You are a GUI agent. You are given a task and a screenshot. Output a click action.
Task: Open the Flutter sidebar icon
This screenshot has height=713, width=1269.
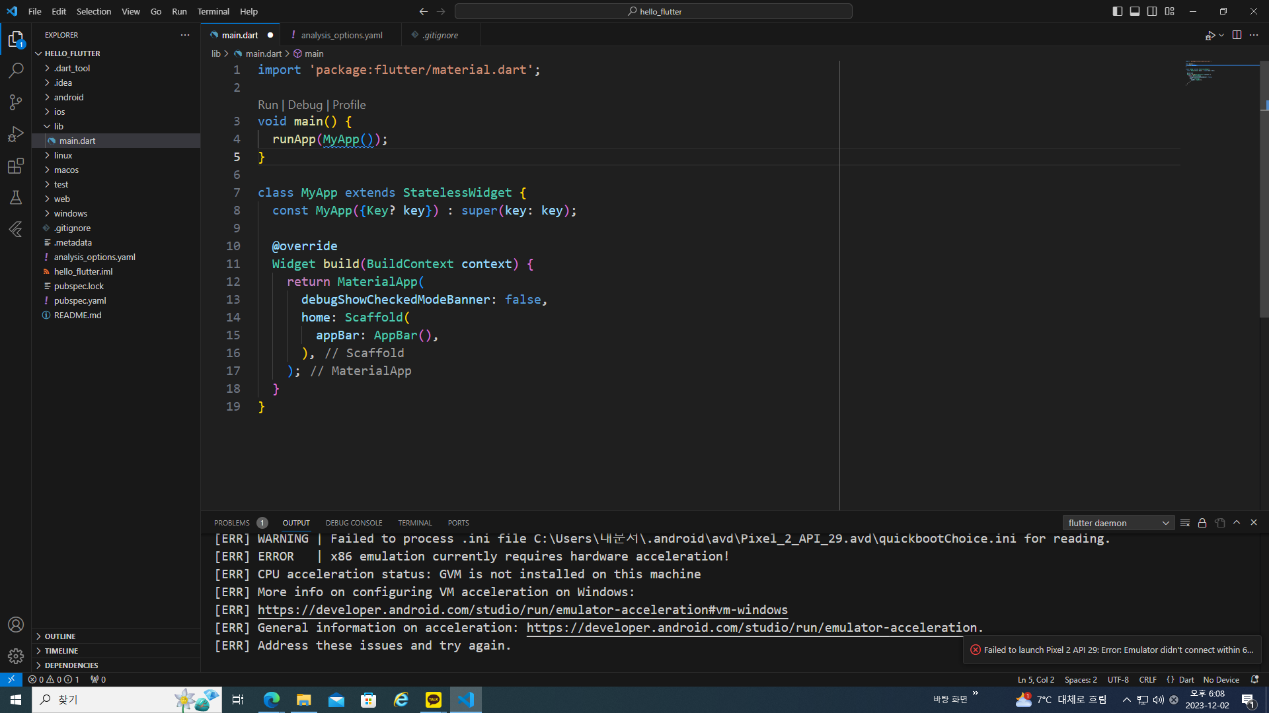pyautogui.click(x=16, y=229)
